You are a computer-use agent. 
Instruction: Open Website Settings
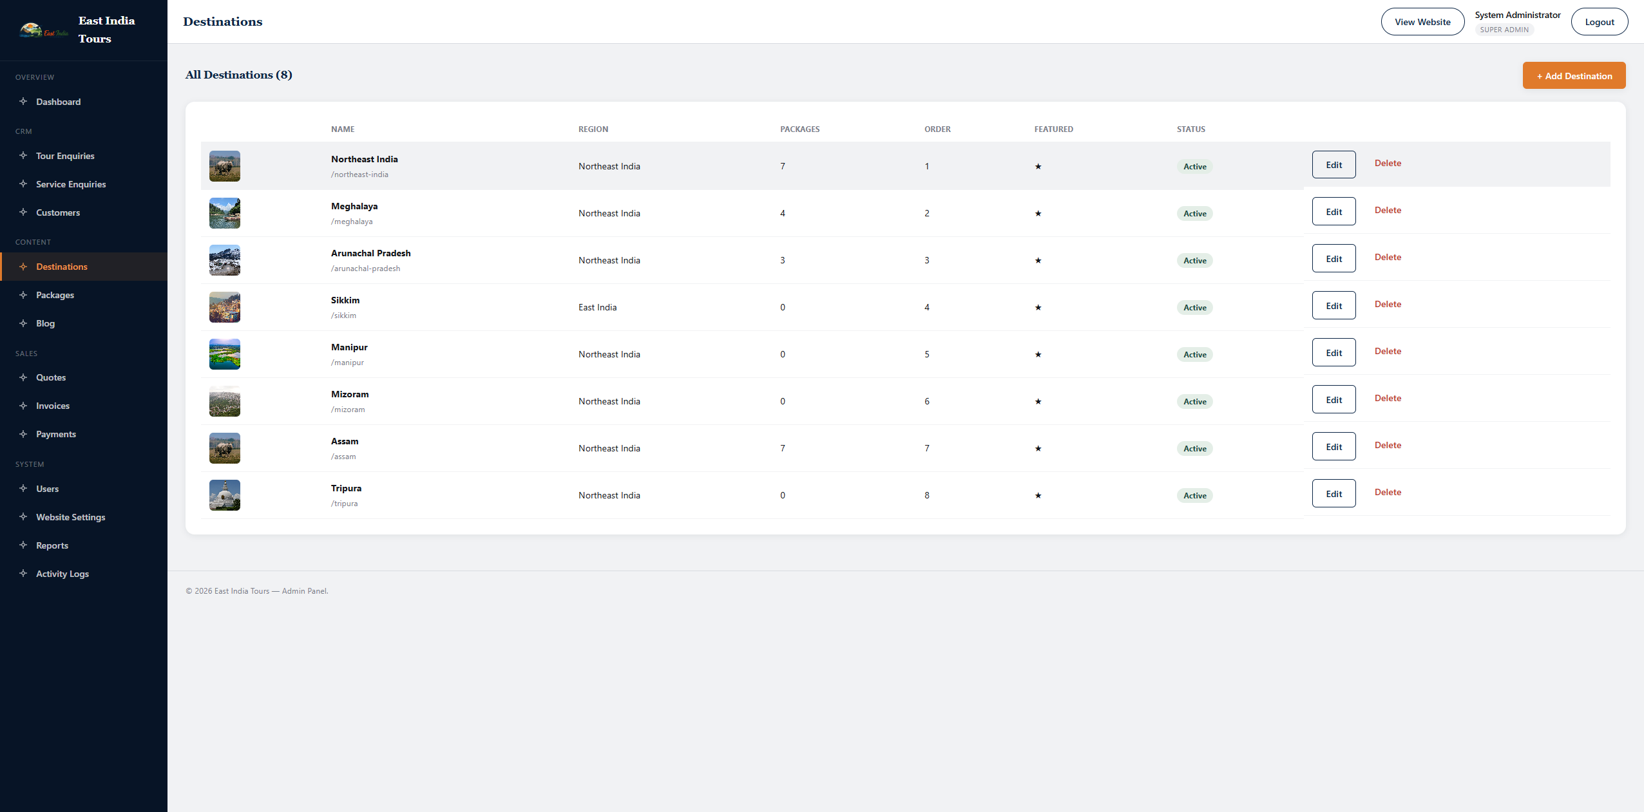tap(84, 517)
